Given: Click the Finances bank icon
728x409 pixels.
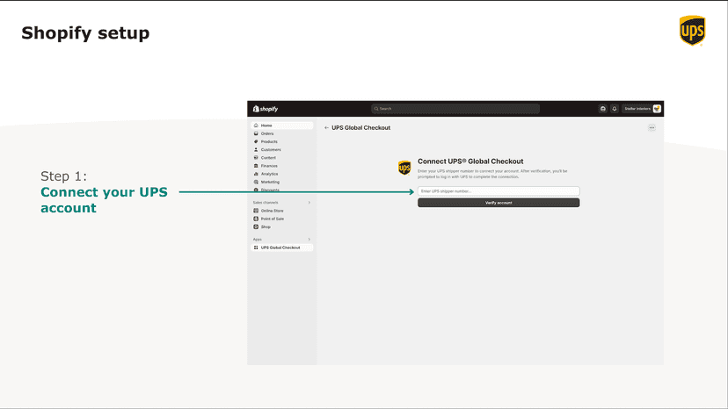Looking at the screenshot, I should pyautogui.click(x=256, y=166).
